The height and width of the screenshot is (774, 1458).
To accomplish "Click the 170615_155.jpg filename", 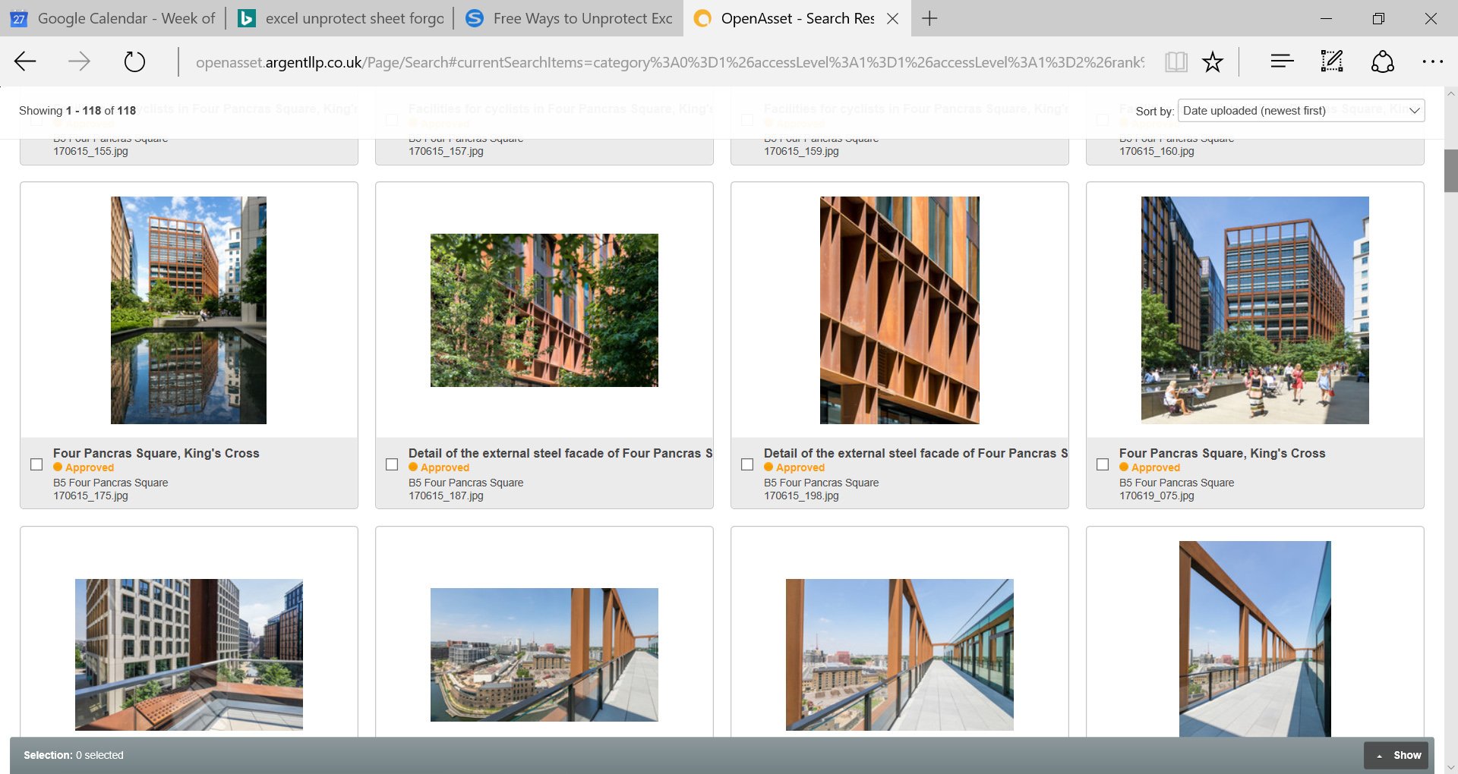I will tap(90, 151).
